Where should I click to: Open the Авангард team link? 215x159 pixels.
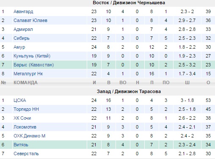23,11
